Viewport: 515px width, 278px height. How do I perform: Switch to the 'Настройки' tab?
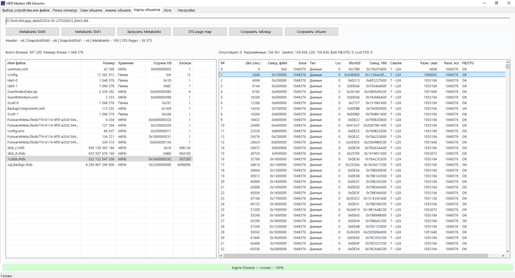click(186, 10)
